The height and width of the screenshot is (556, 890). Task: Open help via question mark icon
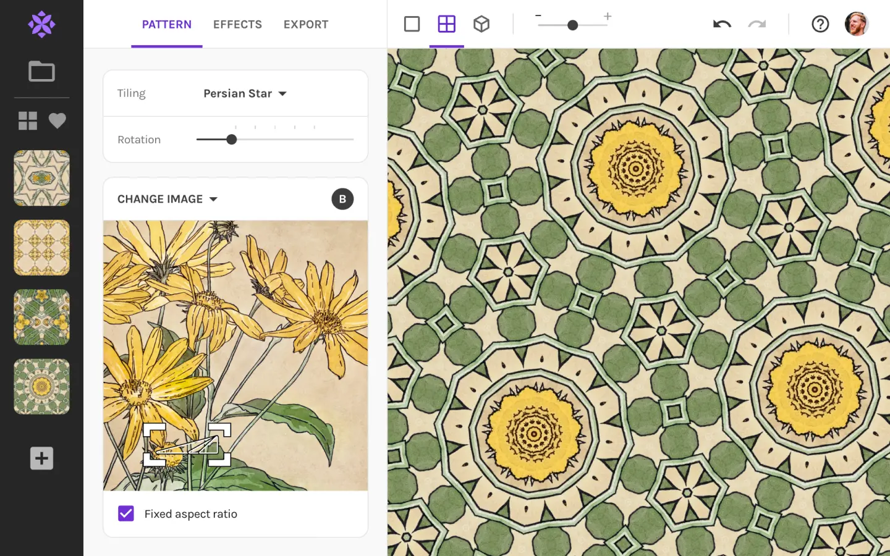coord(820,24)
